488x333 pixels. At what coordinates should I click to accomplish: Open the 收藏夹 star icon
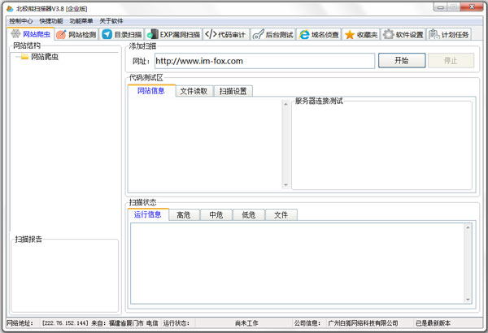350,35
